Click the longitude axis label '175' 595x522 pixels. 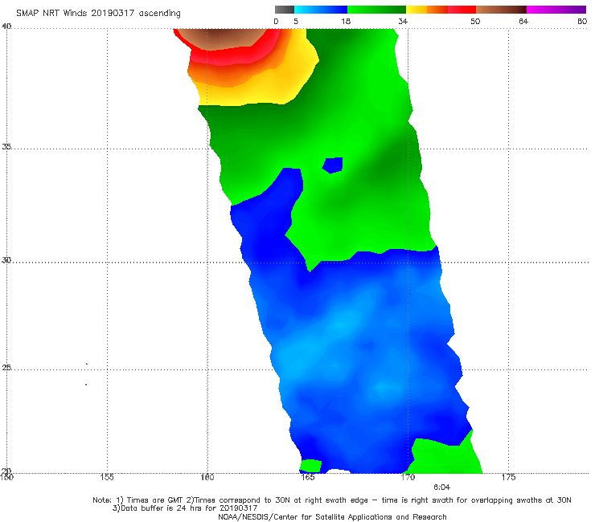(508, 477)
